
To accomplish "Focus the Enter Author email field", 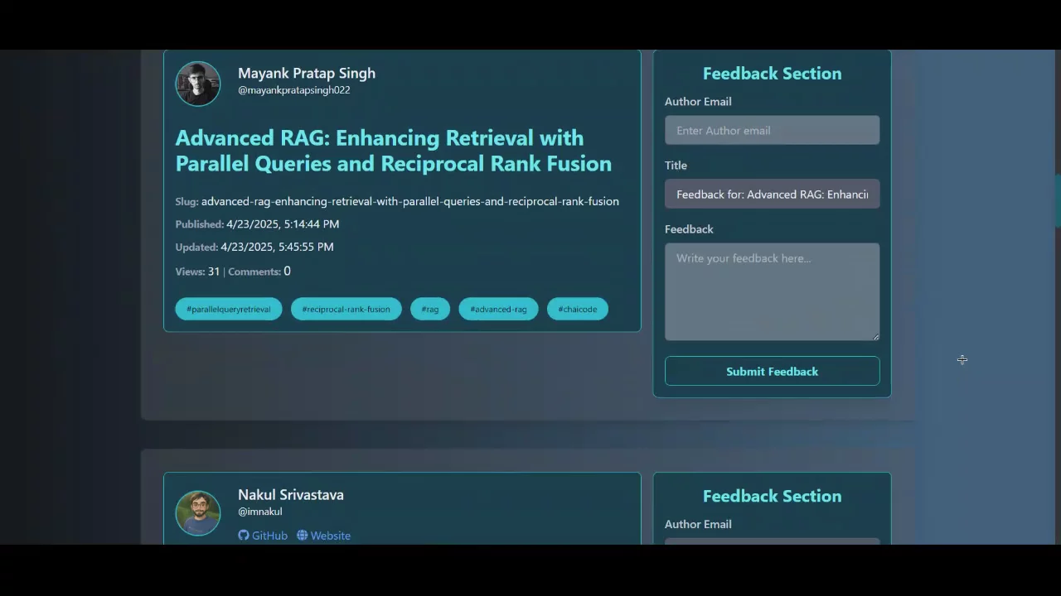I will coord(772,130).
